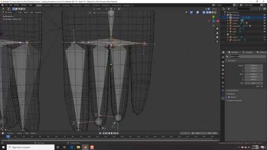Adjust the Roll value field
The width and height of the screenshot is (267, 150).
[254, 83]
